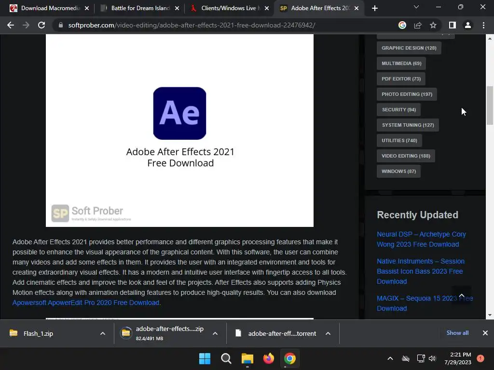Open Chrome three-dot menu
494x370 pixels.
tap(483, 25)
